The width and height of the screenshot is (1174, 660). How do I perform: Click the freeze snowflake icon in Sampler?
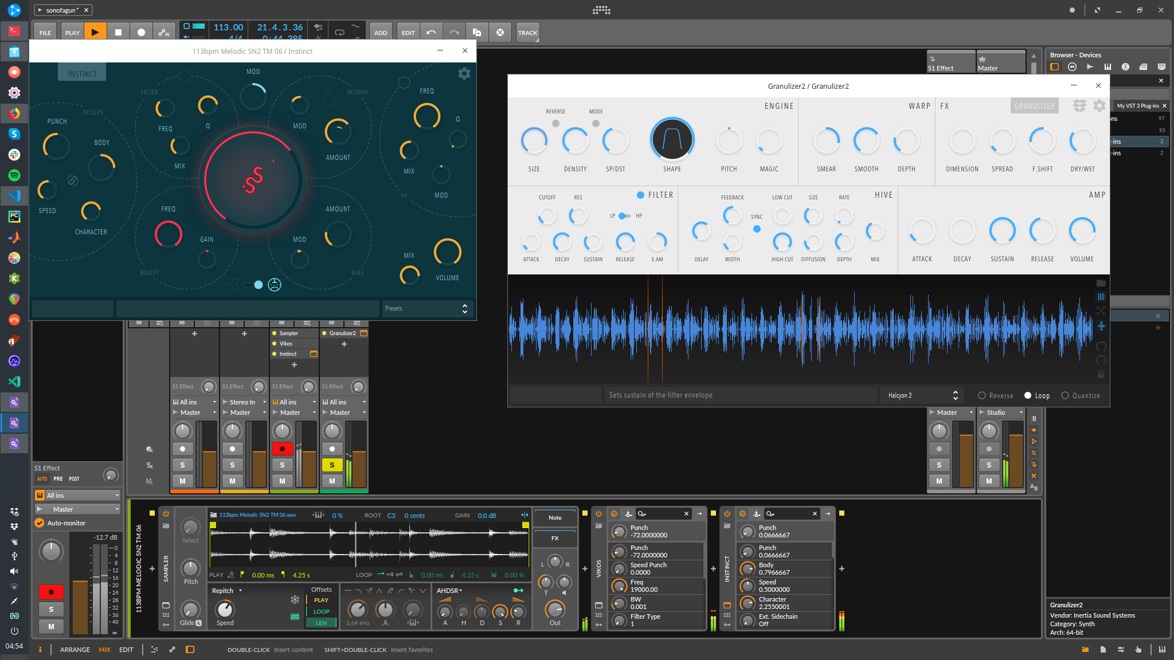pyautogui.click(x=295, y=599)
